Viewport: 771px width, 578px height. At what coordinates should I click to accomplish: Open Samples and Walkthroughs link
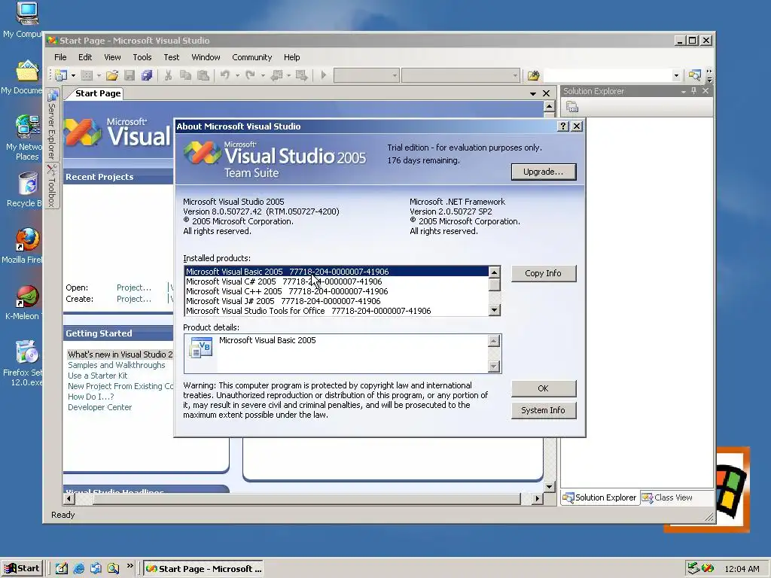click(117, 365)
